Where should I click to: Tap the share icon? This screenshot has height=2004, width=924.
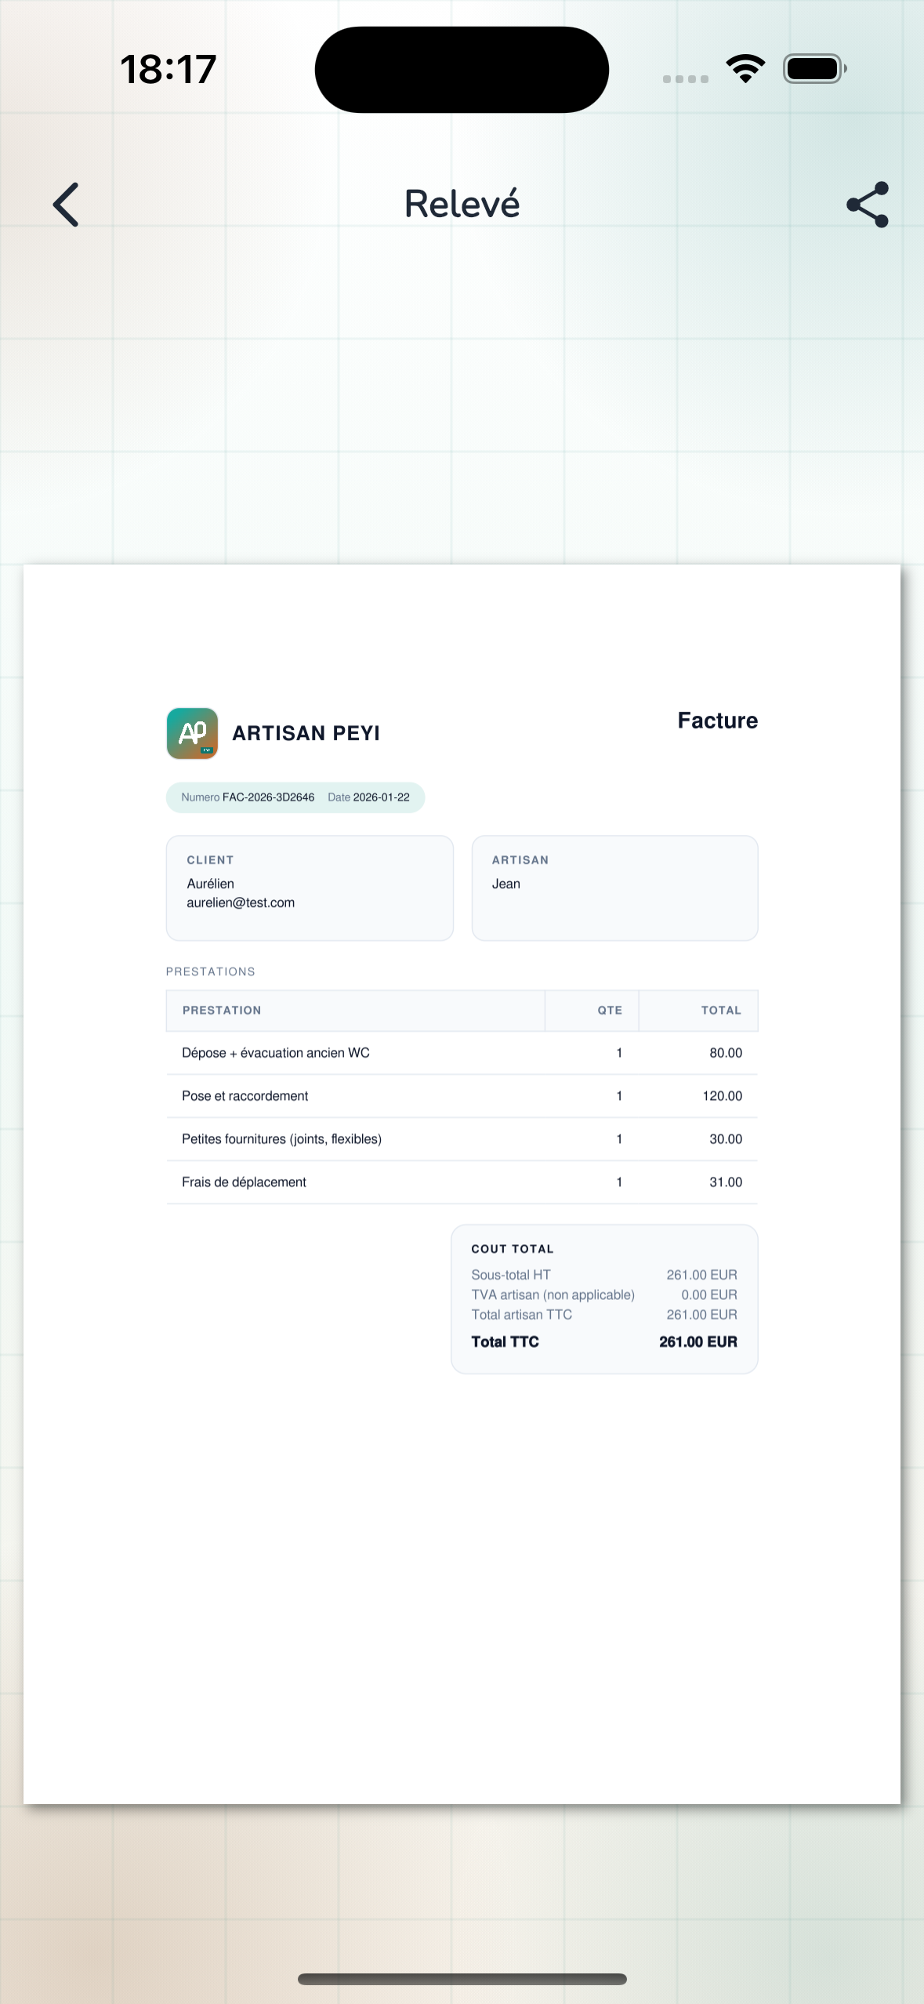click(868, 205)
